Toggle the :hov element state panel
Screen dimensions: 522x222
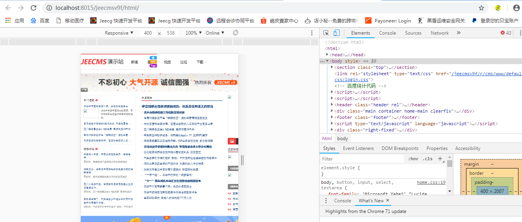tap(413, 159)
